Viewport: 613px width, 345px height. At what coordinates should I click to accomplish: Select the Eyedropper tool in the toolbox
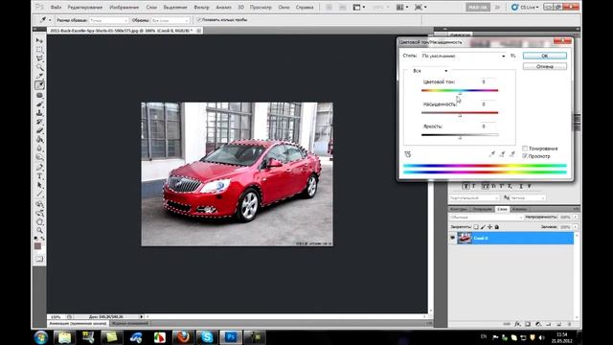point(39,85)
